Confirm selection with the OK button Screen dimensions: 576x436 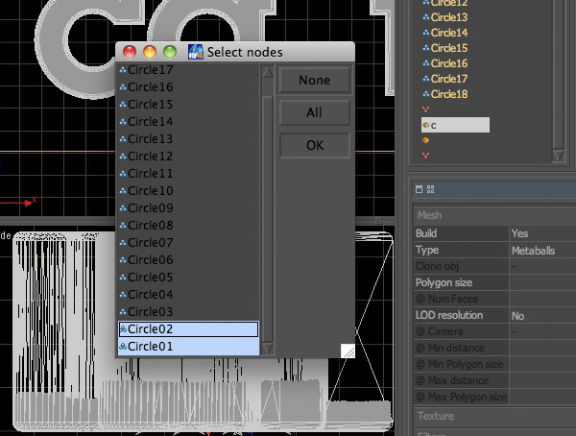coord(315,145)
